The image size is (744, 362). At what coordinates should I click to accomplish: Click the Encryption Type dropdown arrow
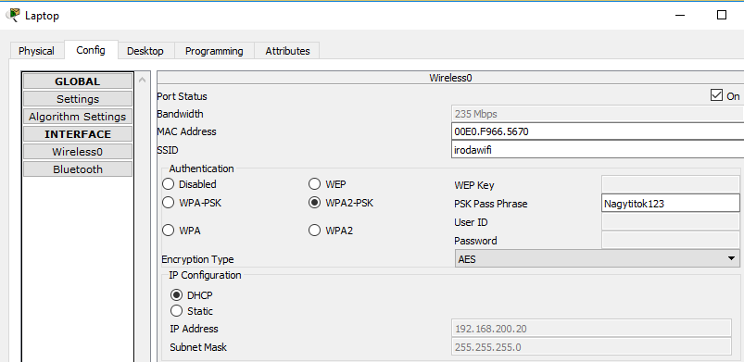point(731,259)
